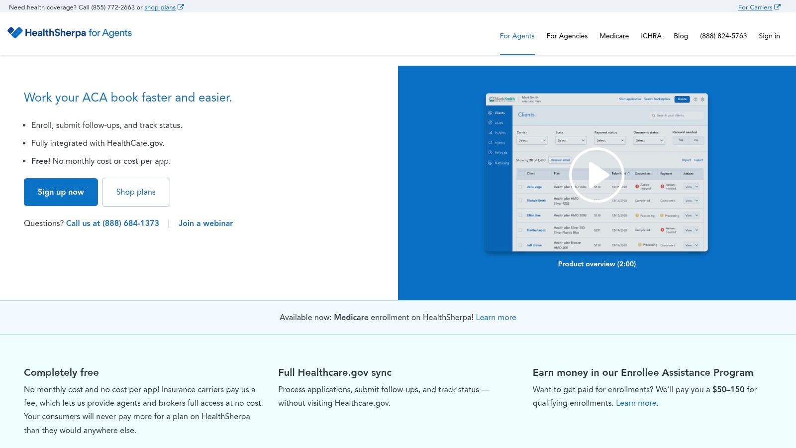Image resolution: width=796 pixels, height=448 pixels.
Task: Open the For Carriers link
Action: point(755,7)
